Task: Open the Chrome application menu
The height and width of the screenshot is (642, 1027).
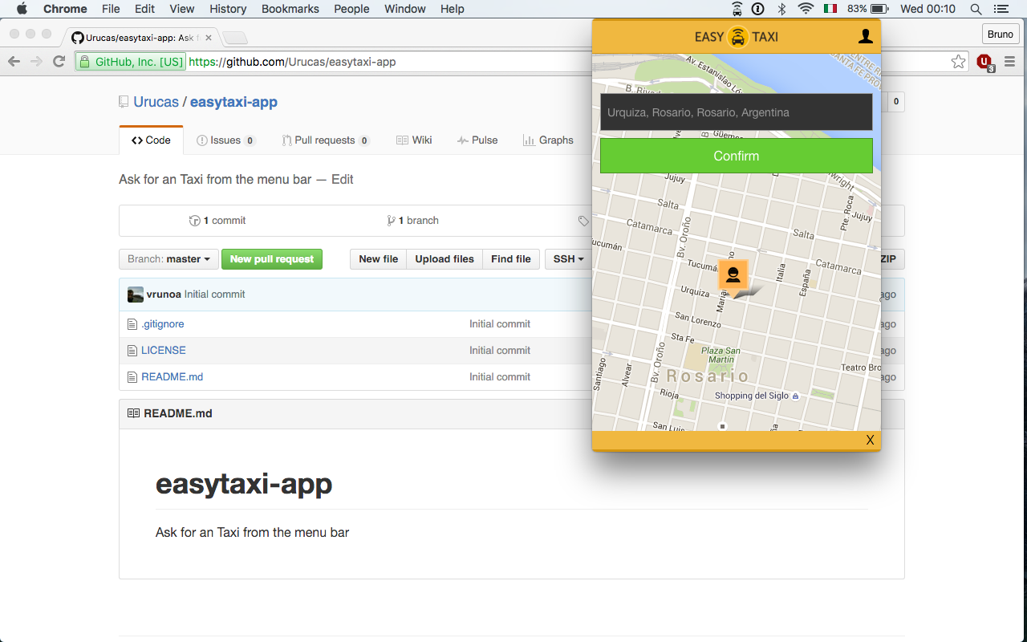Action: tap(65, 9)
